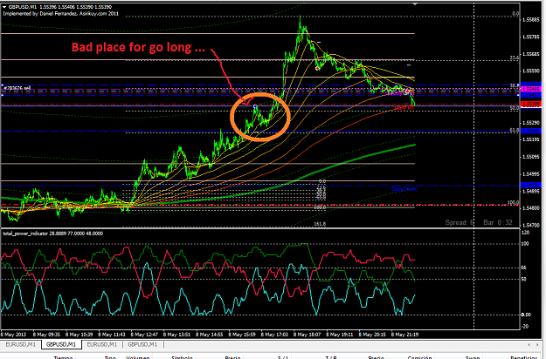Switch to the active GBPUSD,M1 chart tab

61,344
